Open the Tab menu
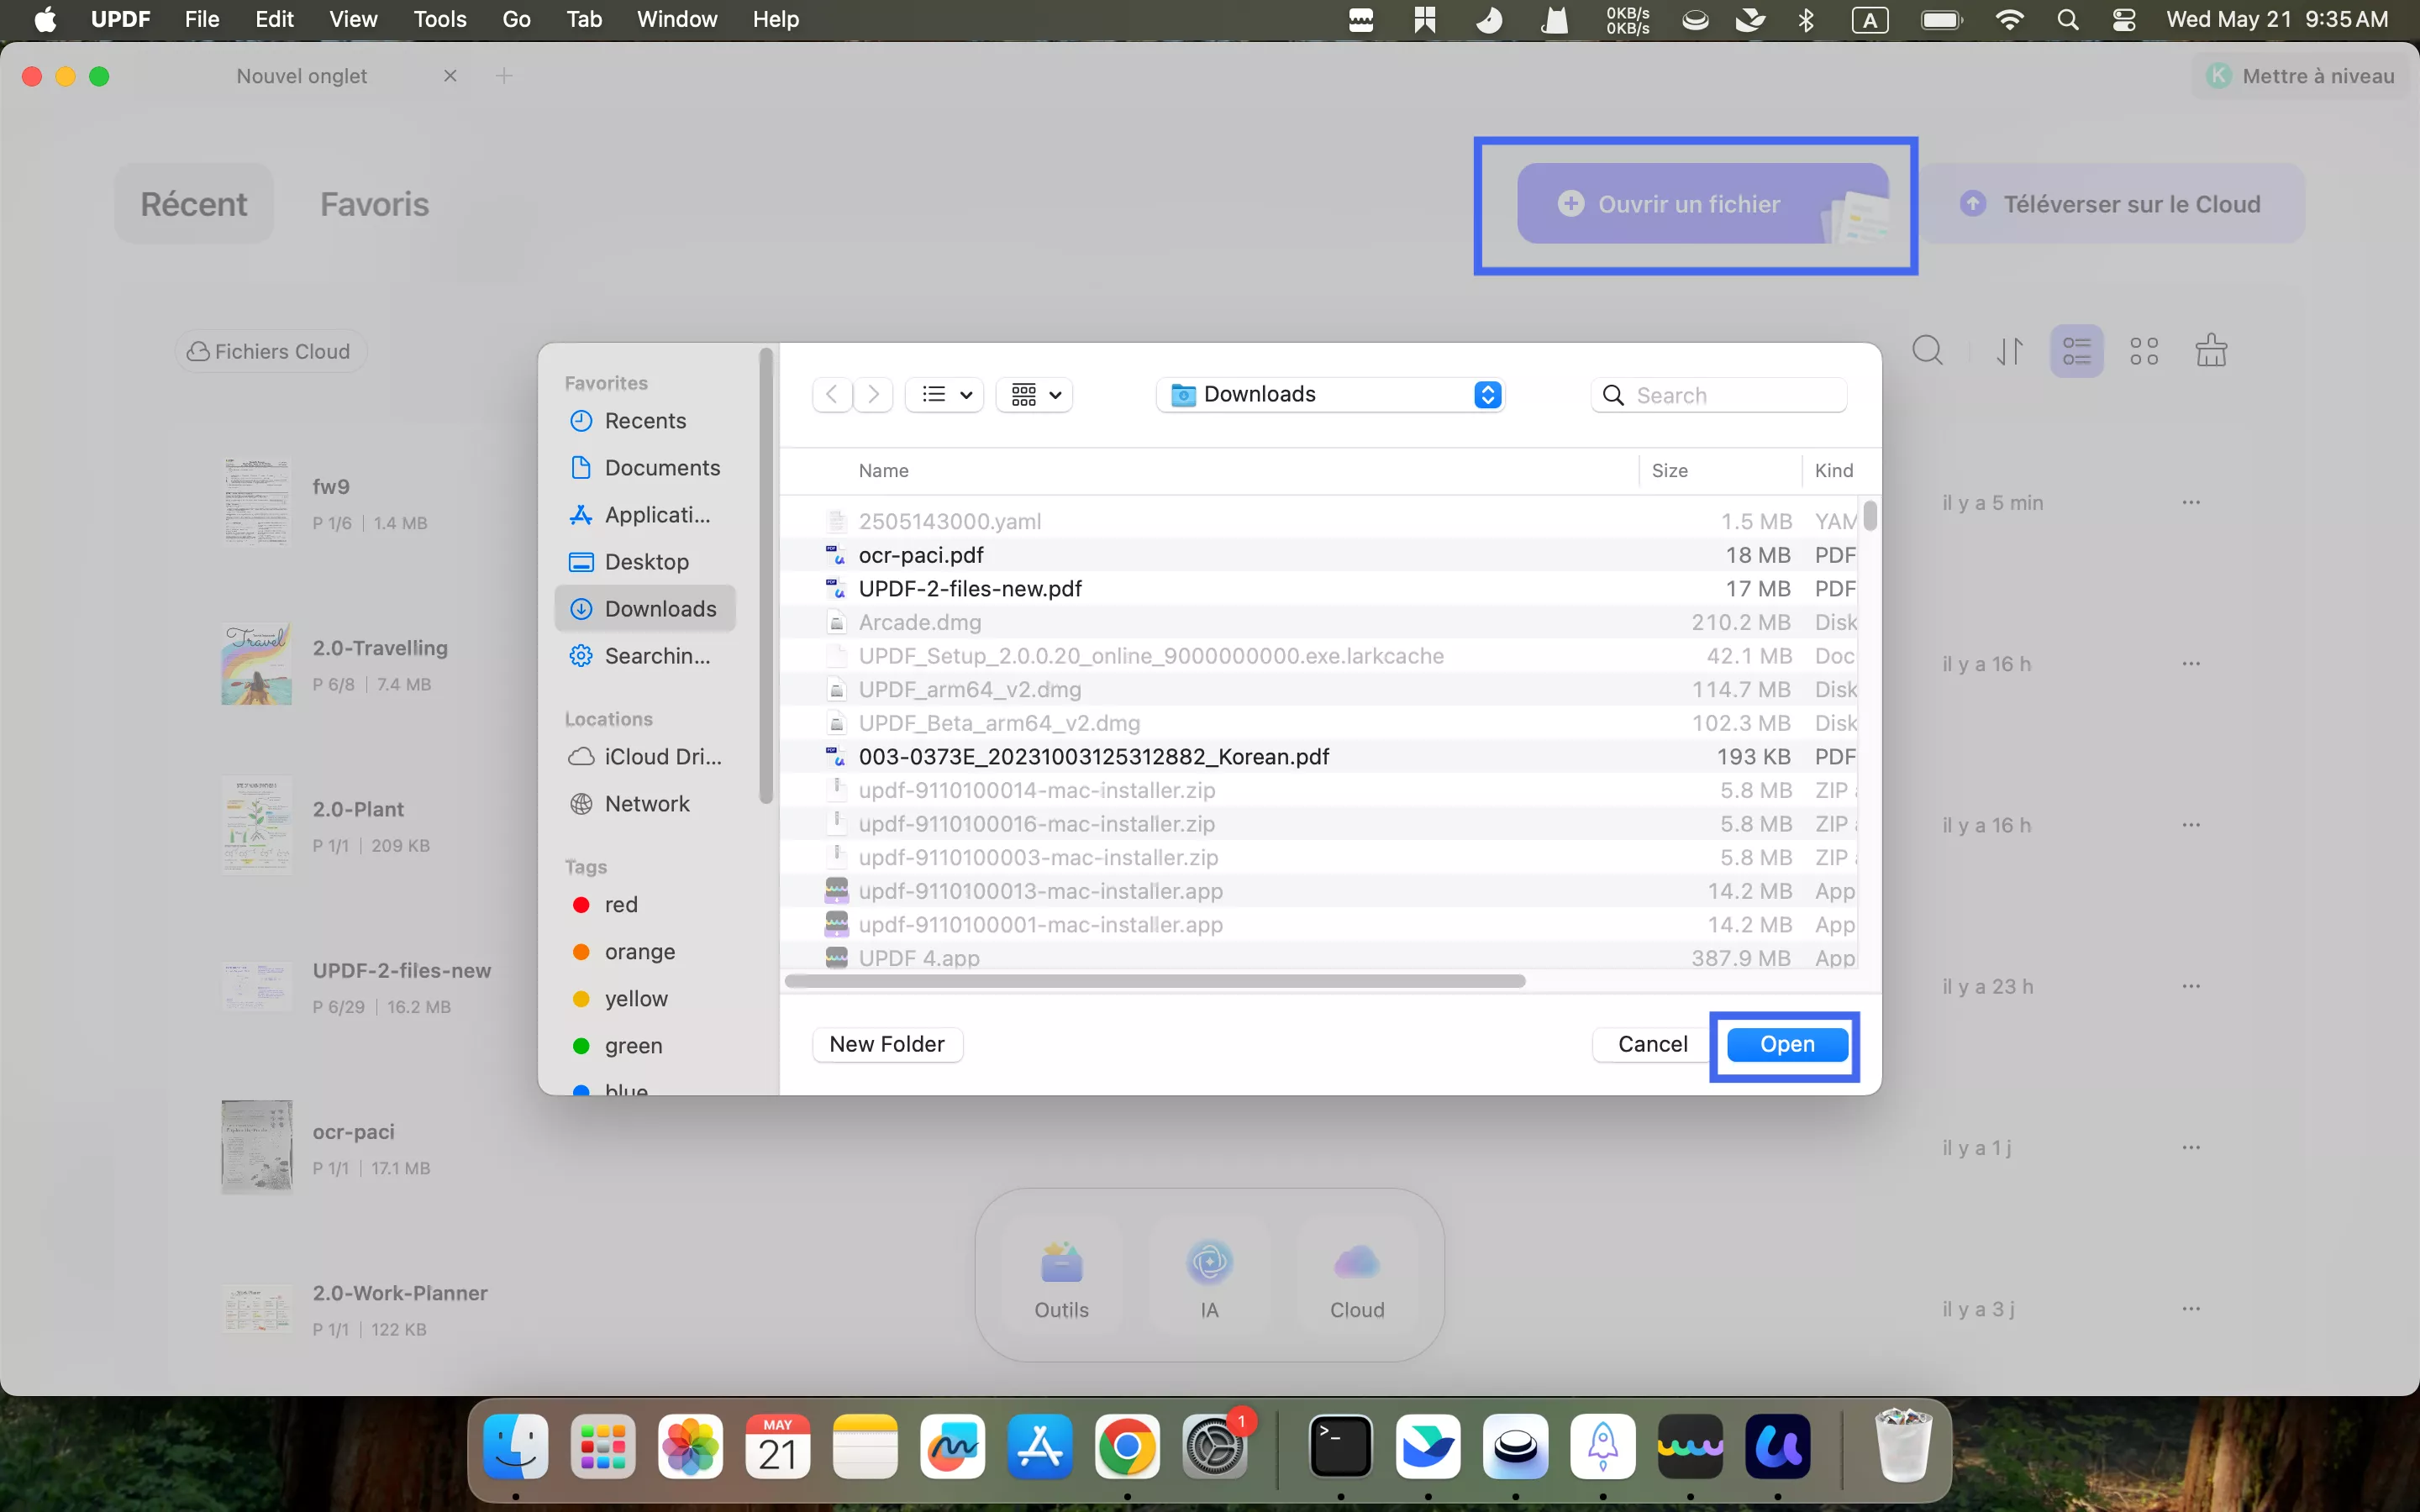This screenshot has height=1512, width=2420. (x=584, y=19)
